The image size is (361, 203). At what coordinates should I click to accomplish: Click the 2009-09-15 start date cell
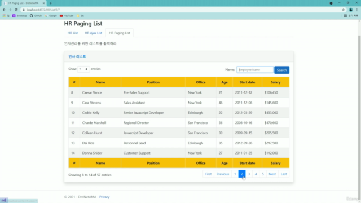[247, 133]
